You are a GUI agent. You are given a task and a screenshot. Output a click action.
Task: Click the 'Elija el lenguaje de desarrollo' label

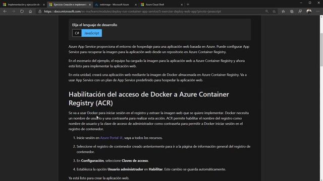click(x=94, y=25)
